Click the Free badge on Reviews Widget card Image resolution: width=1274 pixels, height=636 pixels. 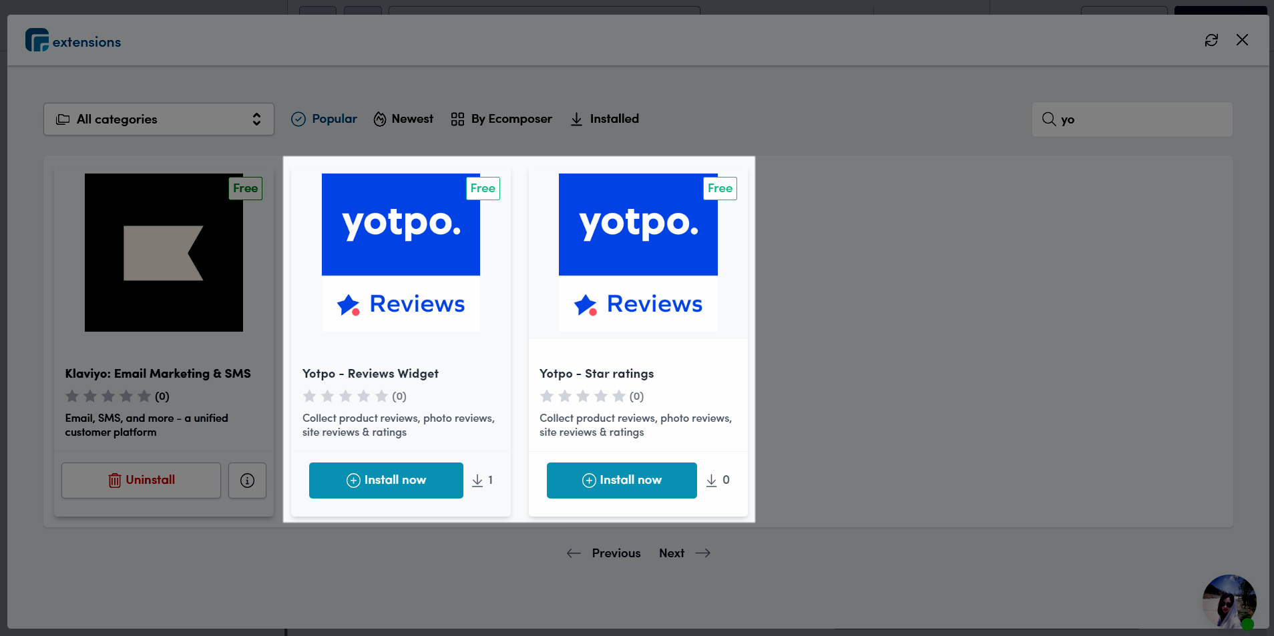pyautogui.click(x=483, y=188)
